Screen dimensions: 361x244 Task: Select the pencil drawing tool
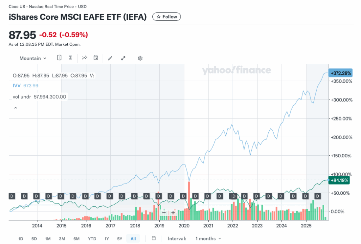[110, 58]
